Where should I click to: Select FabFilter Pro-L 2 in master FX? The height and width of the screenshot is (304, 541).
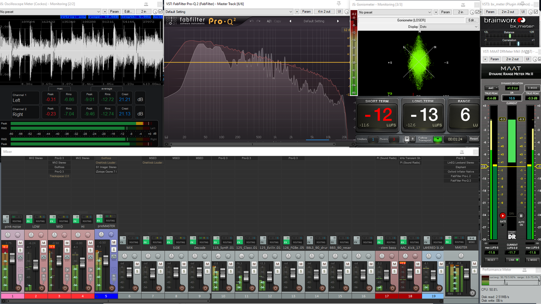(x=461, y=176)
